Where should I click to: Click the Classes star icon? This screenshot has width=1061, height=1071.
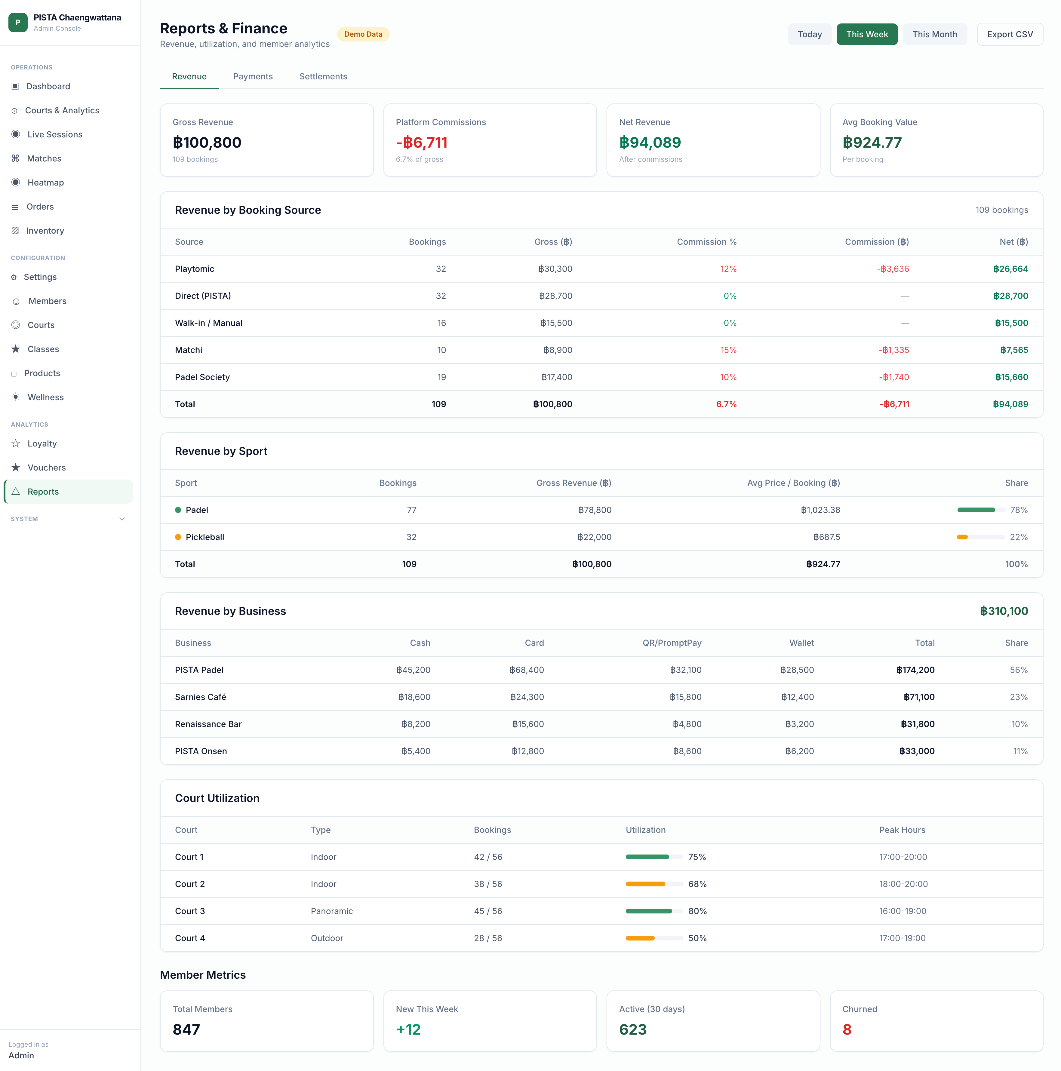(16, 349)
